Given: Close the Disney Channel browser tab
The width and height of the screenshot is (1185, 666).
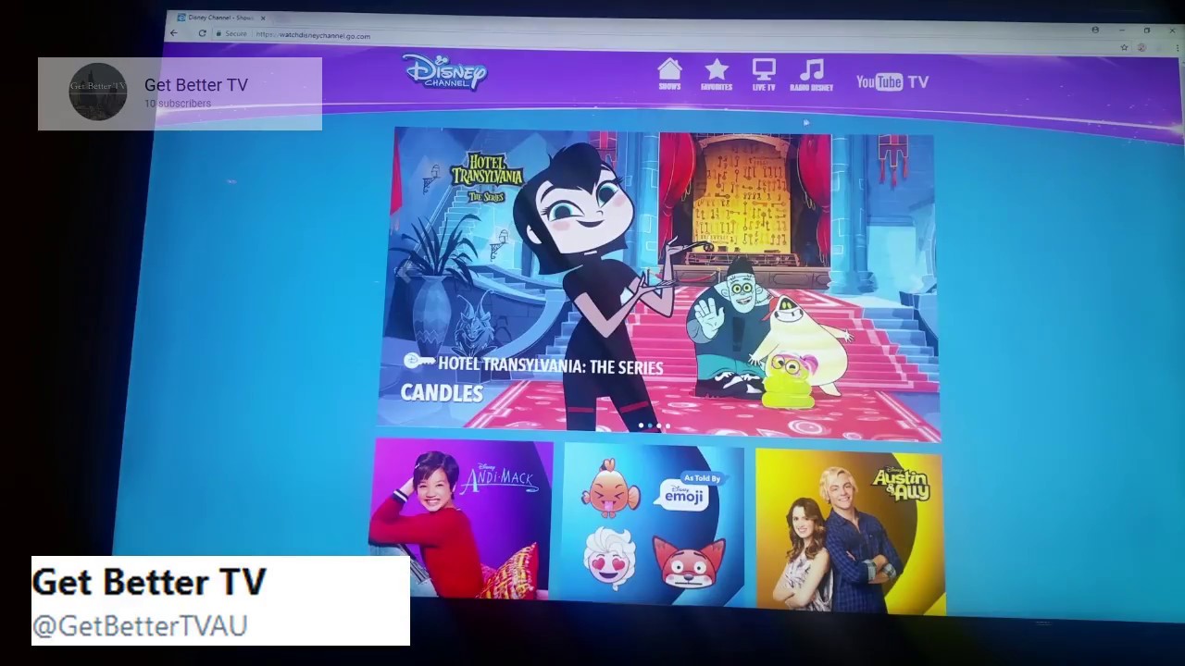Looking at the screenshot, I should pyautogui.click(x=263, y=18).
